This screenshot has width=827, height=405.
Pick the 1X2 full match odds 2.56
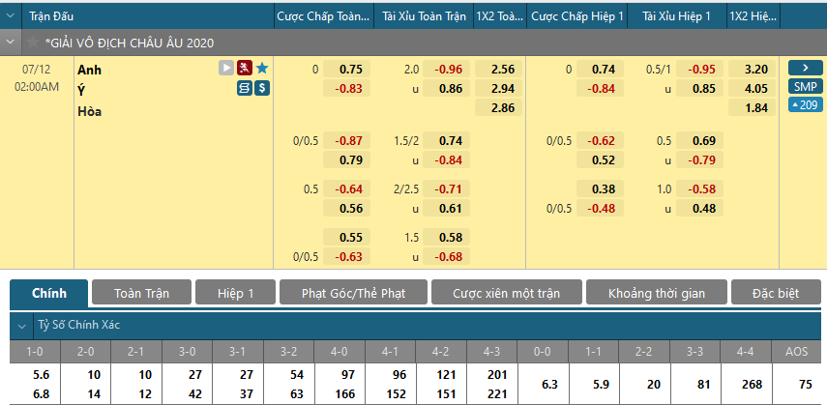[502, 70]
